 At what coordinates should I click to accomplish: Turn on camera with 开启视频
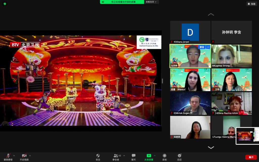(24, 156)
